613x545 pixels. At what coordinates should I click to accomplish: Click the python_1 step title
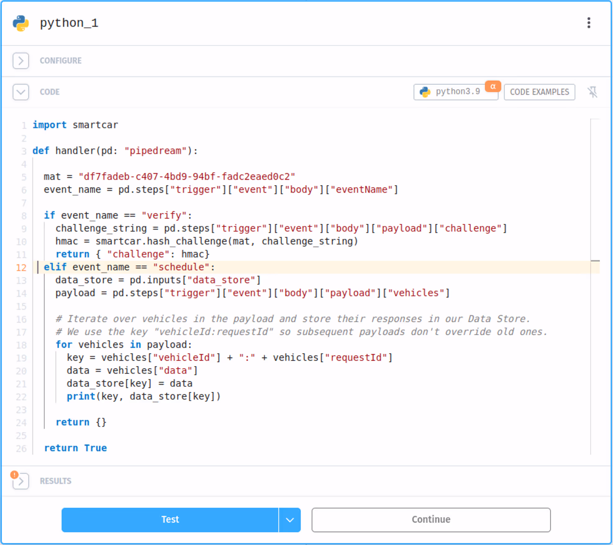tap(69, 23)
